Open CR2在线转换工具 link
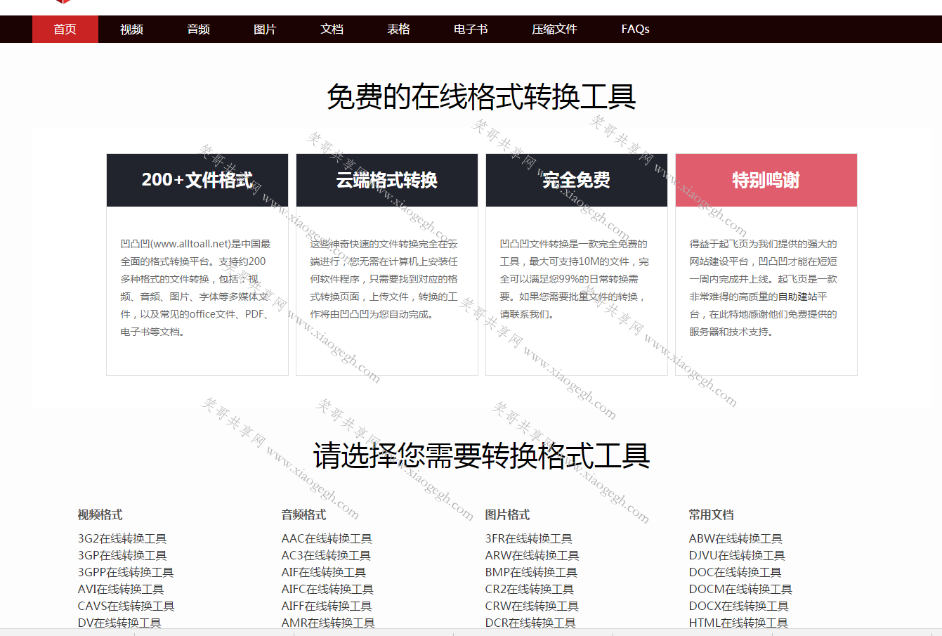 pos(530,589)
